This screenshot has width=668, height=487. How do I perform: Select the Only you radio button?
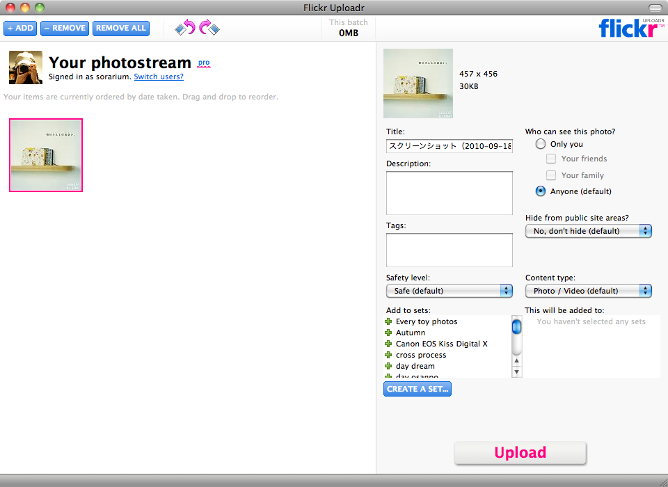click(540, 144)
